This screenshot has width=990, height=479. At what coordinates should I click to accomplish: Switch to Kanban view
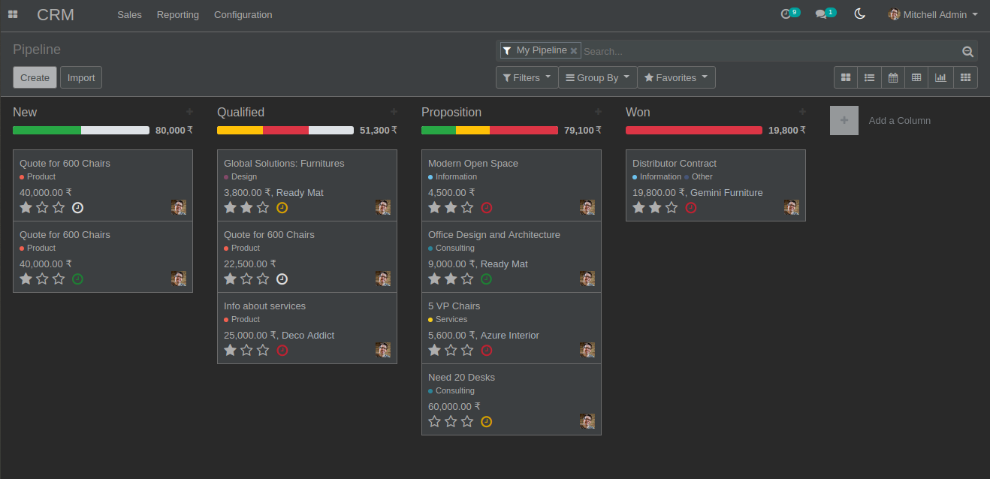(x=846, y=77)
